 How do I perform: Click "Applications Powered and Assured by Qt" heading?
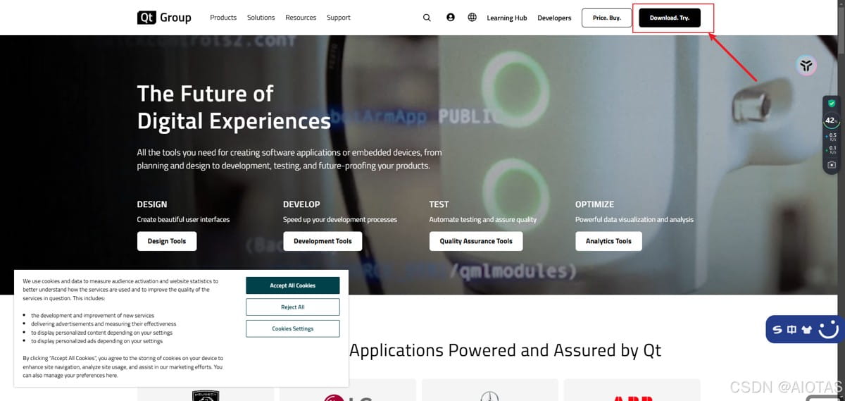[x=506, y=350]
